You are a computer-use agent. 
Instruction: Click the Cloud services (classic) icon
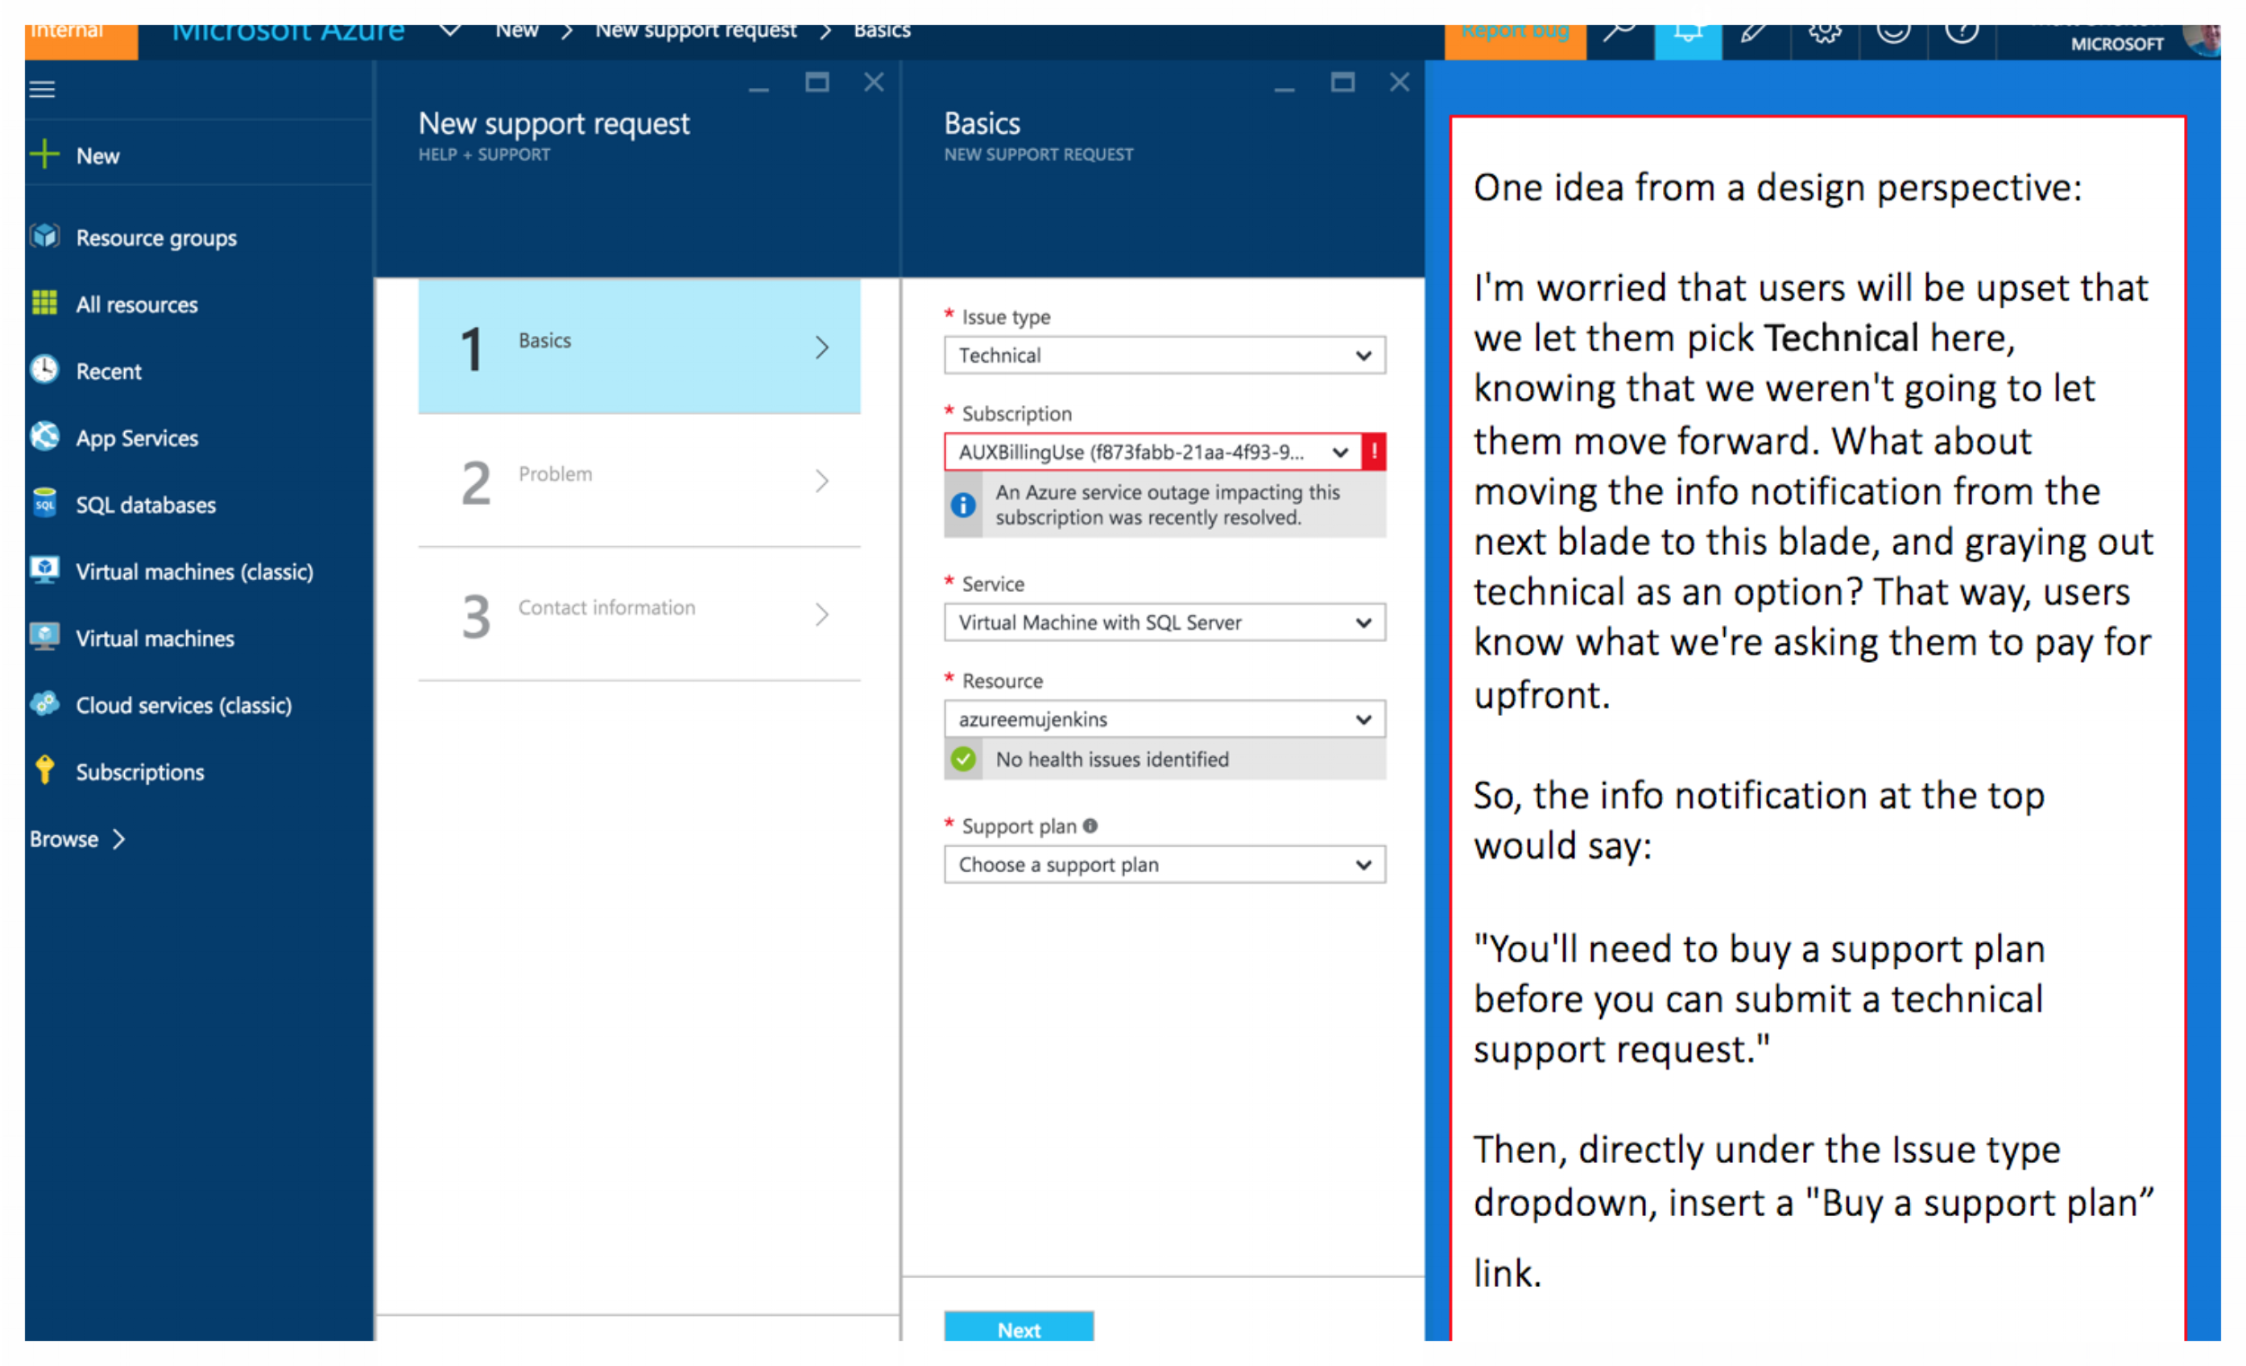[x=45, y=703]
